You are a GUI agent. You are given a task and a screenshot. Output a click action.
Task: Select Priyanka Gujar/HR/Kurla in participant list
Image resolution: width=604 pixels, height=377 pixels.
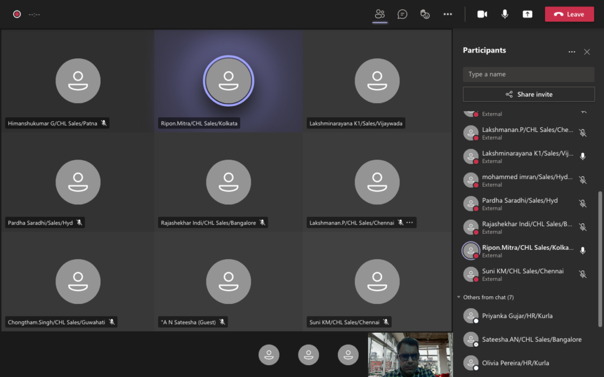coord(517,316)
